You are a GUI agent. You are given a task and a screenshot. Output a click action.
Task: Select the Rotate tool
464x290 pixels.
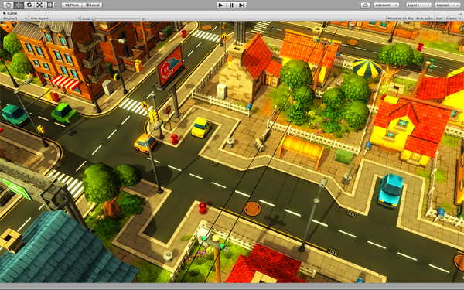[x=29, y=5]
